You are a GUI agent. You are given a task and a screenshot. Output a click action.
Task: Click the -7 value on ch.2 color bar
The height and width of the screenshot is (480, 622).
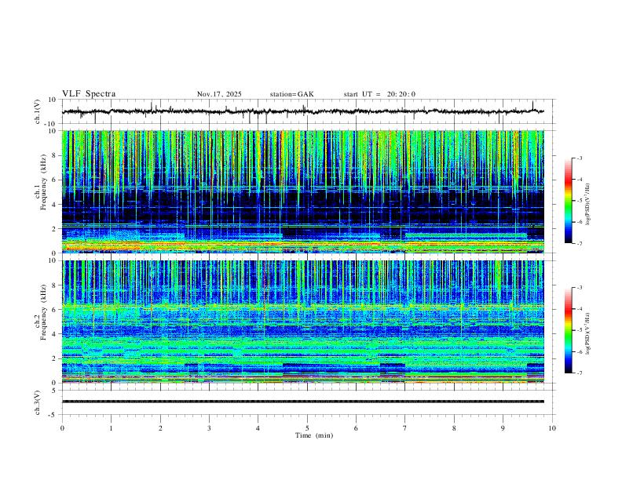click(580, 373)
